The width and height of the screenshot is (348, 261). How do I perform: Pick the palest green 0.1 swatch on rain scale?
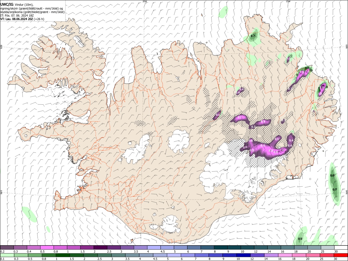coord(7,255)
